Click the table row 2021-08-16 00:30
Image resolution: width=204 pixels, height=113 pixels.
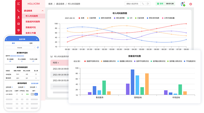pos(60,74)
